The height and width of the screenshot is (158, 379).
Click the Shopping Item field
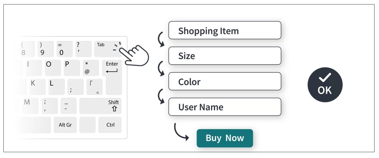click(225, 30)
